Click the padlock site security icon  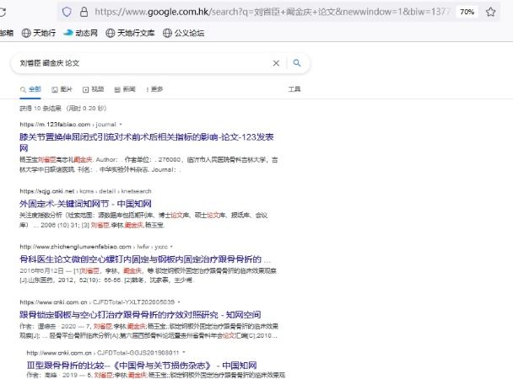point(84,12)
